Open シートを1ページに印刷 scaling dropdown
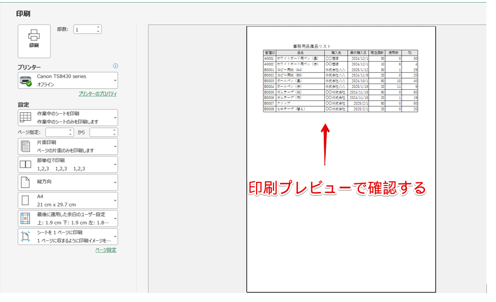 (x=68, y=237)
